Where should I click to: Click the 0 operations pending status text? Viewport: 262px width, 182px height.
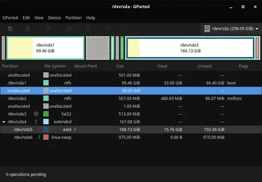tap(26, 175)
